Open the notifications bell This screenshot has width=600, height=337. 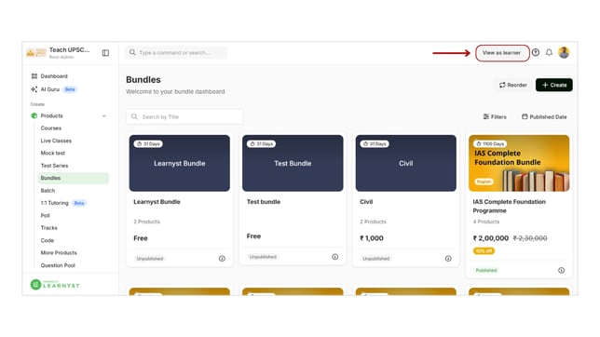549,53
